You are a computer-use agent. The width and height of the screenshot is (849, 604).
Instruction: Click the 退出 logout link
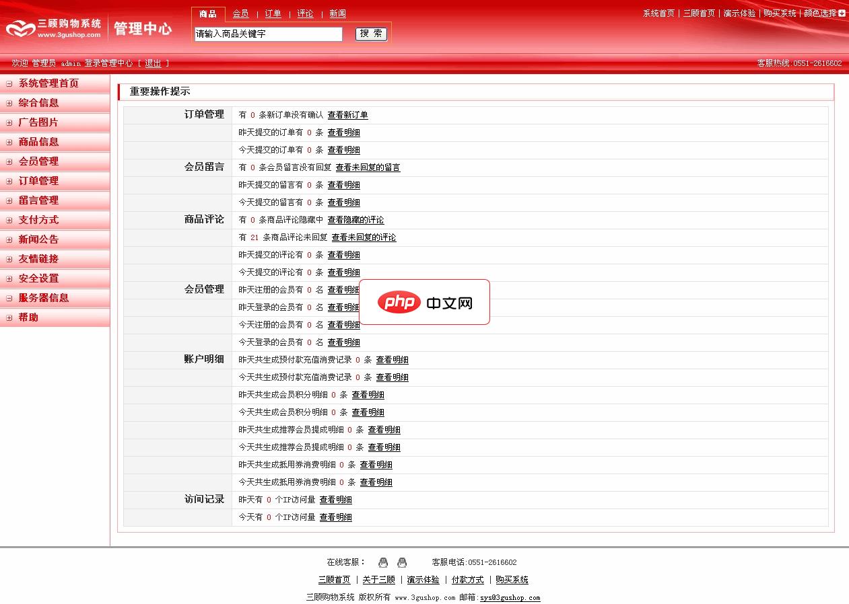point(153,63)
